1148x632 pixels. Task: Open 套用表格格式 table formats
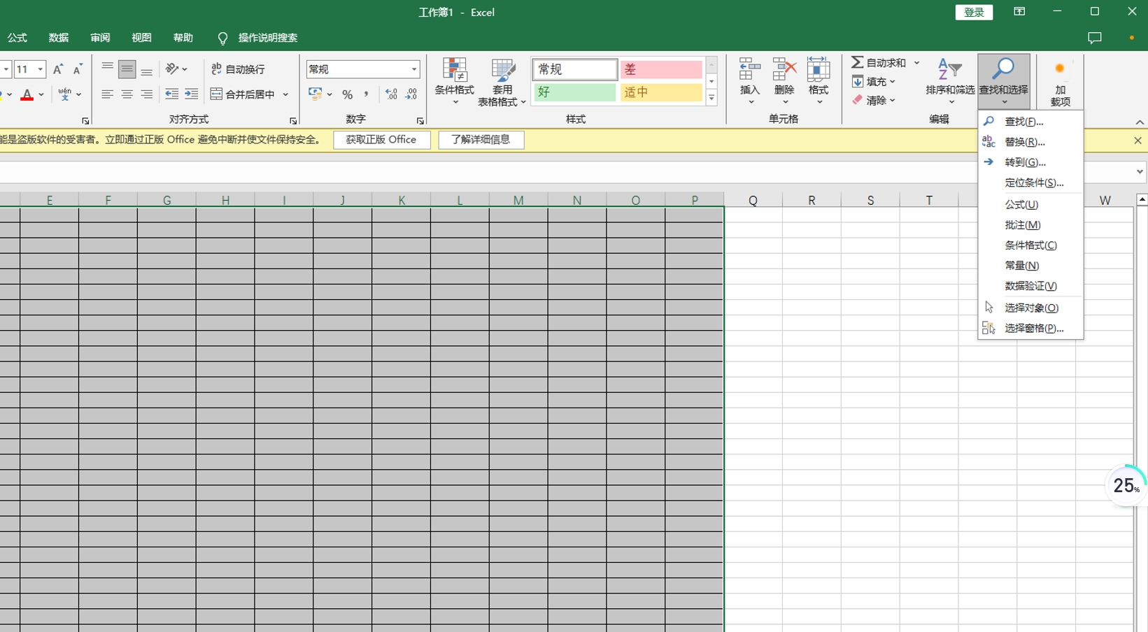coord(502,82)
